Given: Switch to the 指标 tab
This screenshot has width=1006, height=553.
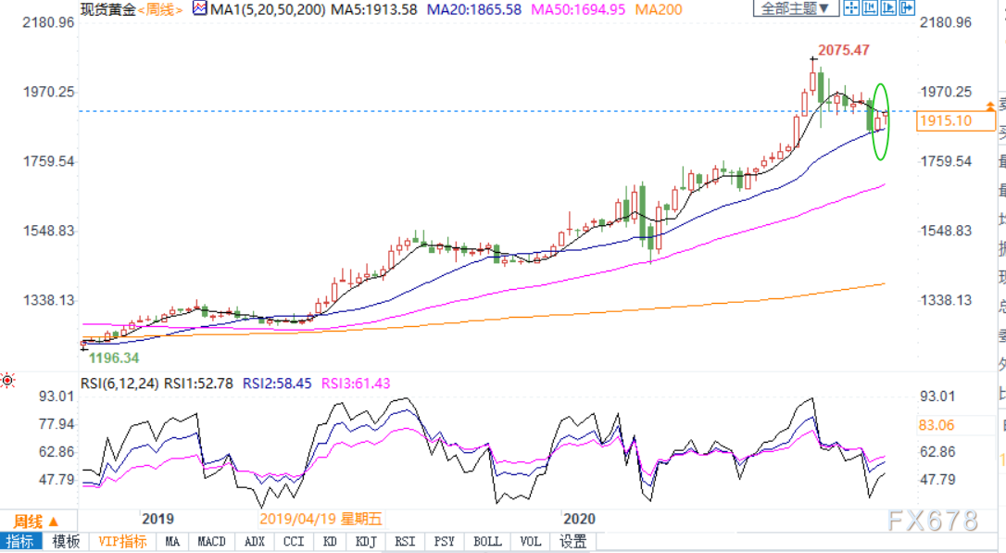Looking at the screenshot, I should [21, 542].
